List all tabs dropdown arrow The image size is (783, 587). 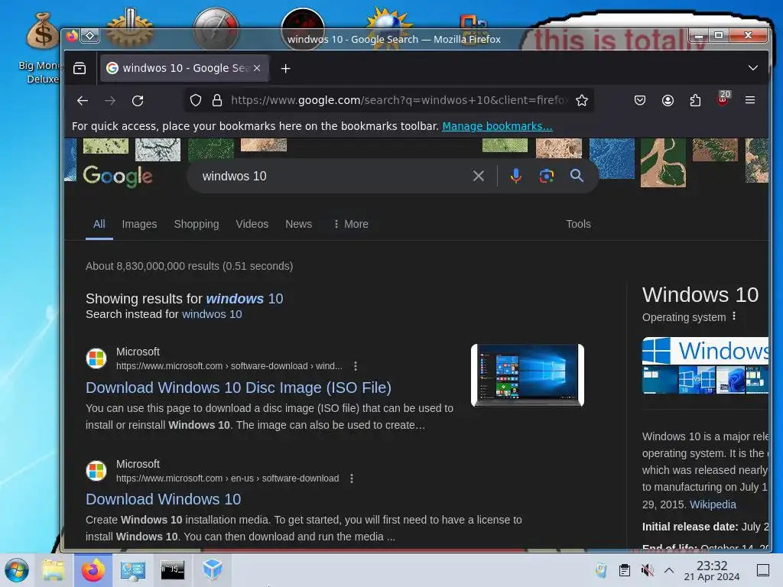coord(753,68)
